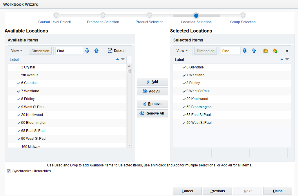
Task: Click the open folder with star icon
Action: point(266,51)
